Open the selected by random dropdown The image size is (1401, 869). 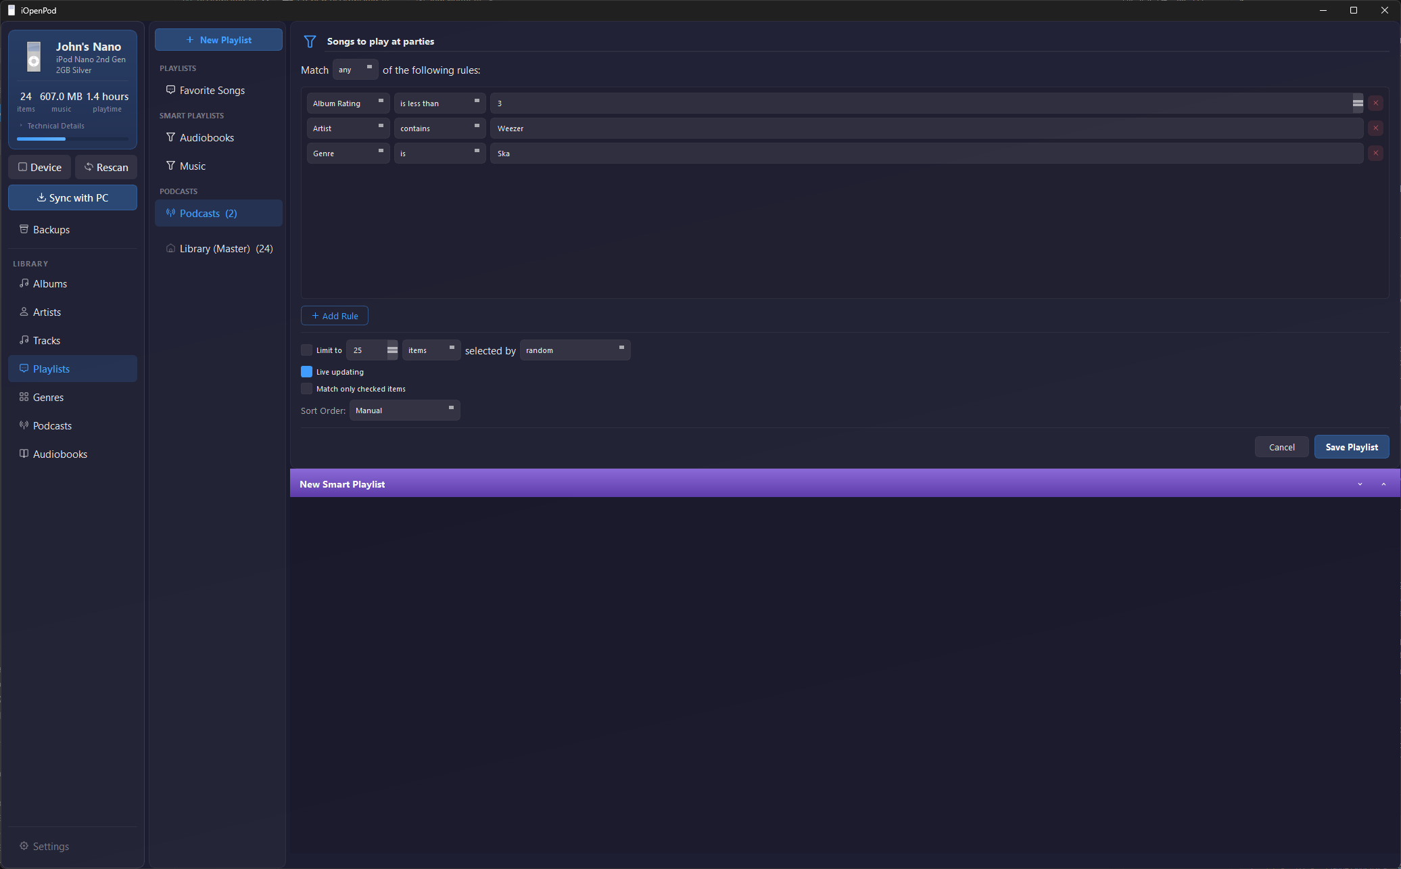(x=575, y=350)
